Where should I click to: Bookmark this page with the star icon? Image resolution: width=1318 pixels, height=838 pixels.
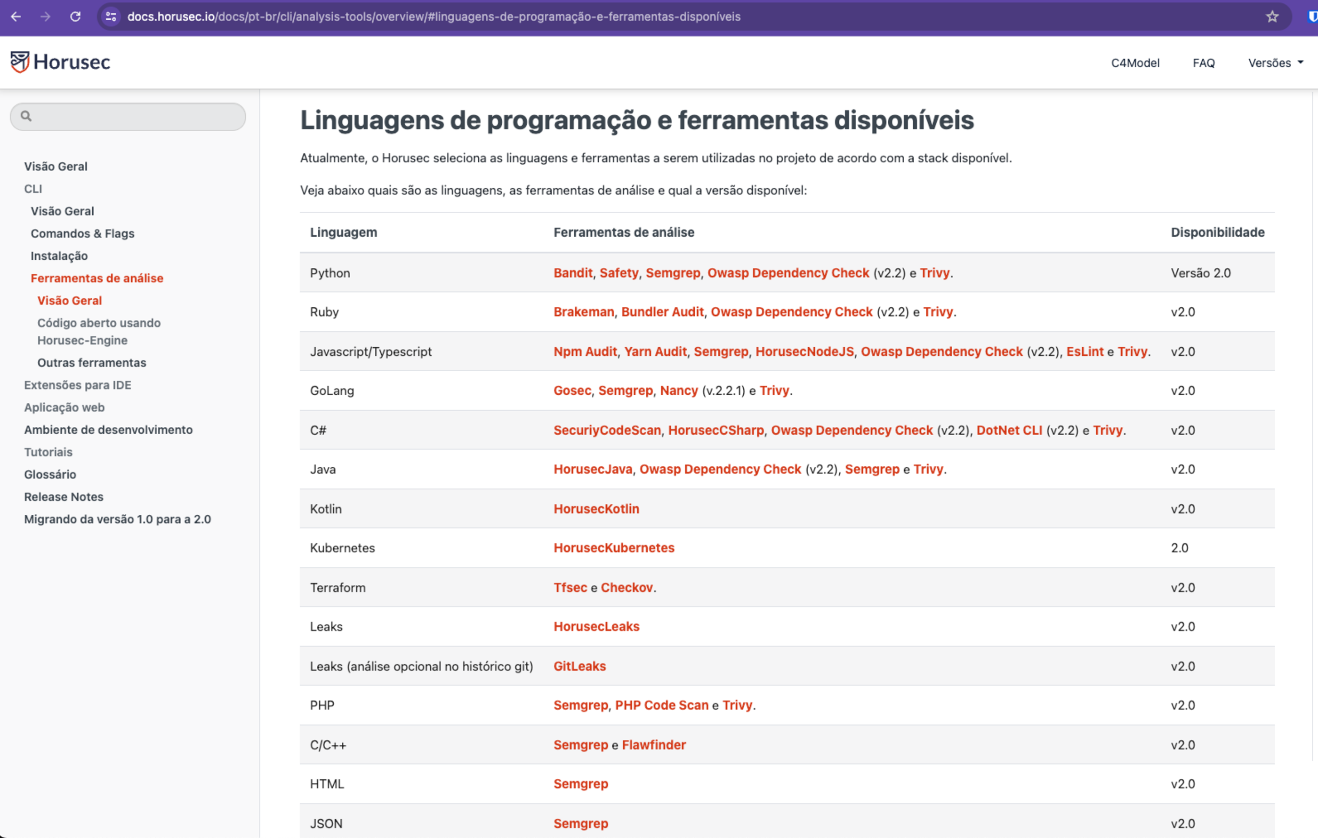click(x=1272, y=16)
